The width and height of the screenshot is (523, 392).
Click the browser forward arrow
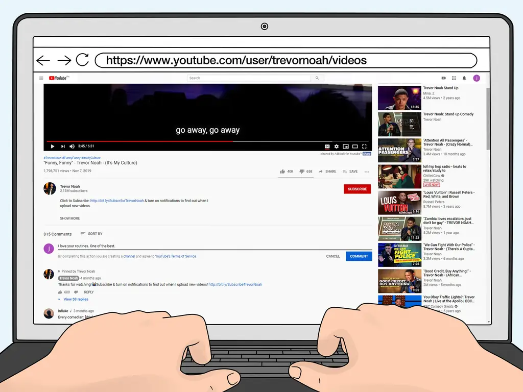pos(64,60)
